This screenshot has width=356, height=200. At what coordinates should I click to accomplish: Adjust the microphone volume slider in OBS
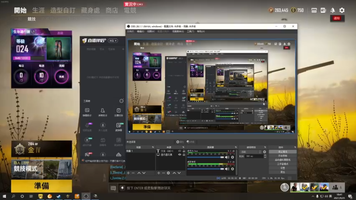click(x=206, y=157)
